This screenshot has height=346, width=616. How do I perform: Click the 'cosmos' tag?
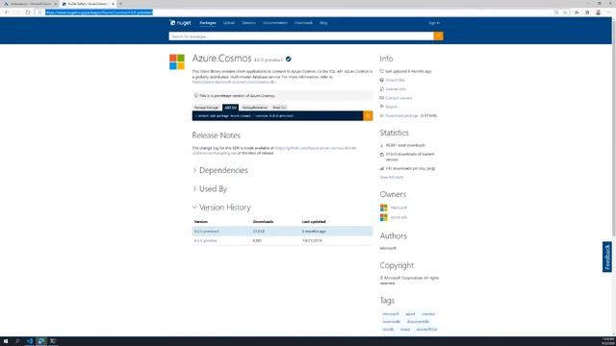428,314
